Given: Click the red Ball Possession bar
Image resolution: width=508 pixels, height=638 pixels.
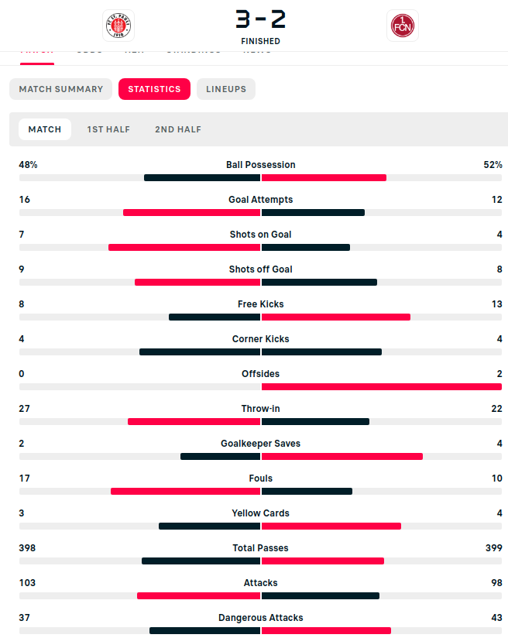Looking at the screenshot, I should pos(324,178).
